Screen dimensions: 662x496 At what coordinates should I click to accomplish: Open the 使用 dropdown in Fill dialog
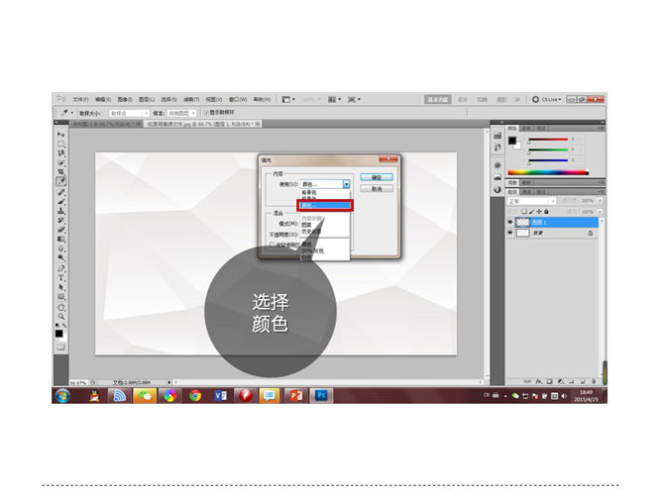[x=346, y=184]
